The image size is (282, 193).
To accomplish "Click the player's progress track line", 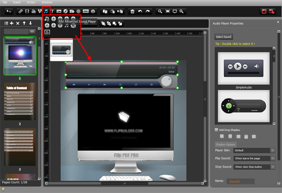I will (113, 77).
